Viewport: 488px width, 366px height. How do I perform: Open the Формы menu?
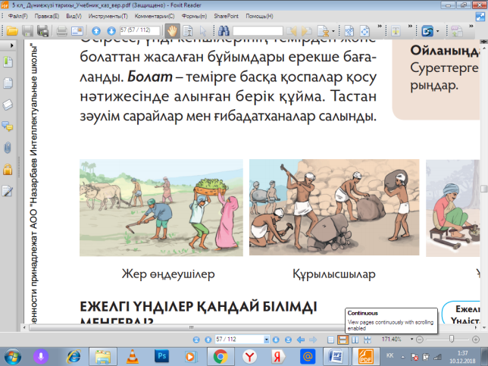click(x=194, y=16)
